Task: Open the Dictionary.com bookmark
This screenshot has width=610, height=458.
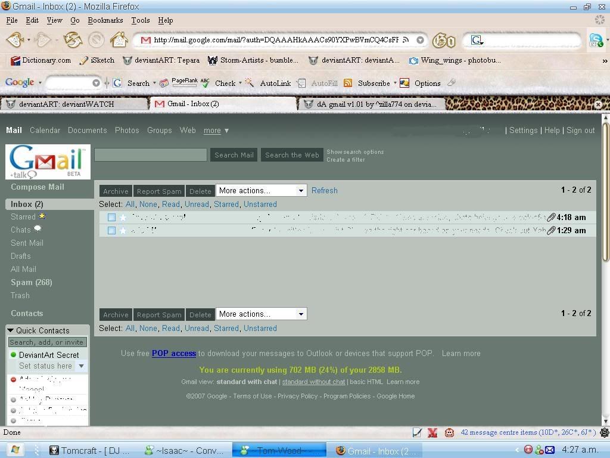Action: coord(41,60)
